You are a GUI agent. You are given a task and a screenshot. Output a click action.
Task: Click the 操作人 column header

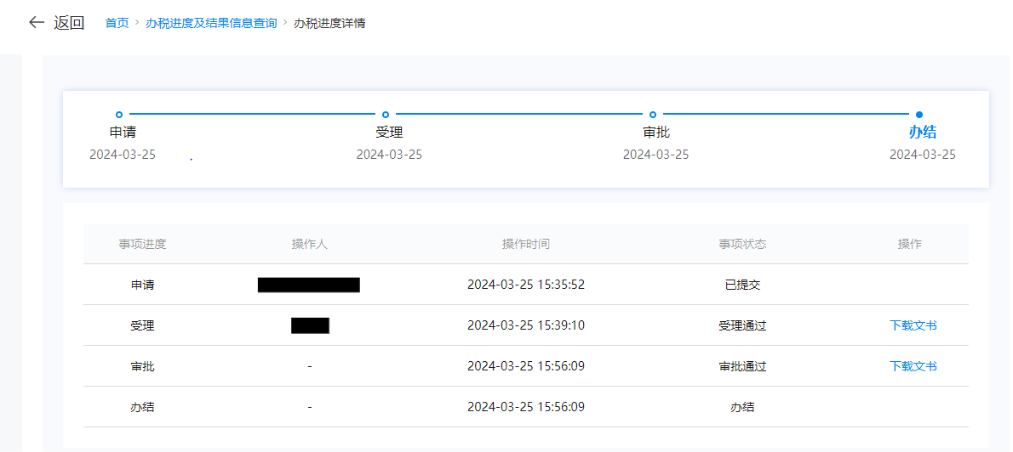pyautogui.click(x=309, y=244)
